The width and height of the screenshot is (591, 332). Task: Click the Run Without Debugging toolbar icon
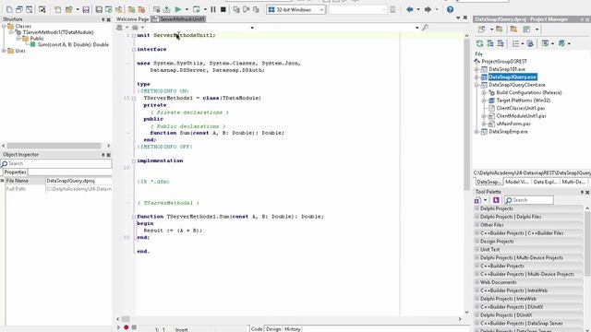pos(197,9)
